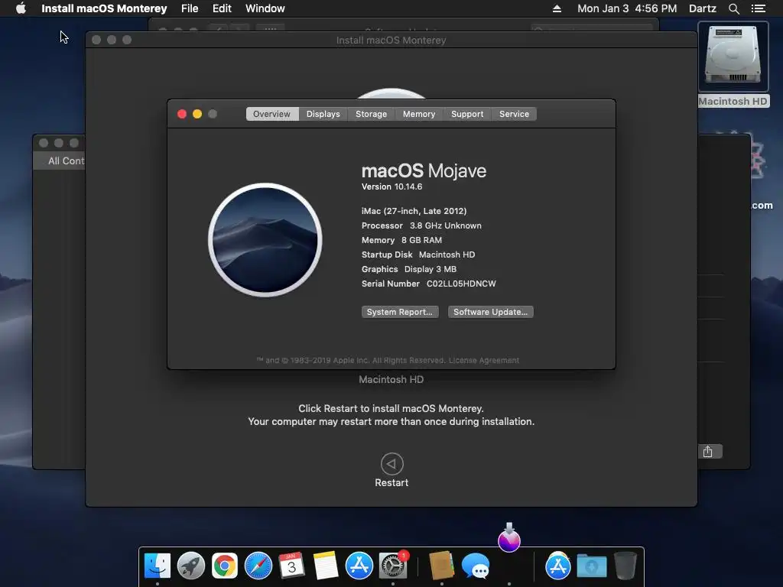The height and width of the screenshot is (587, 783).
Task: Open Spotlight search magnifier
Action: 733,8
